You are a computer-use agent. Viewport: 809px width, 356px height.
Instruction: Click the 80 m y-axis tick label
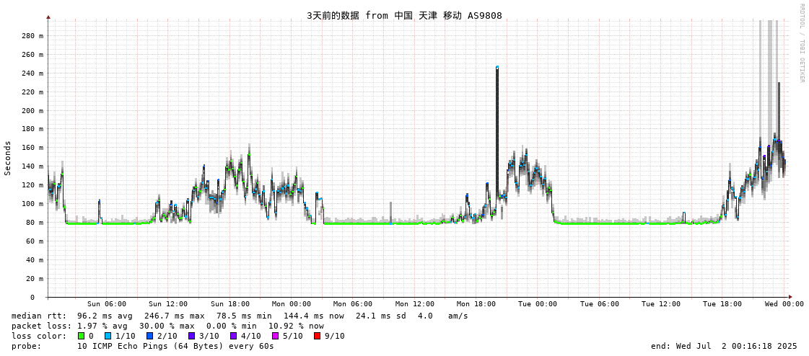point(35,223)
